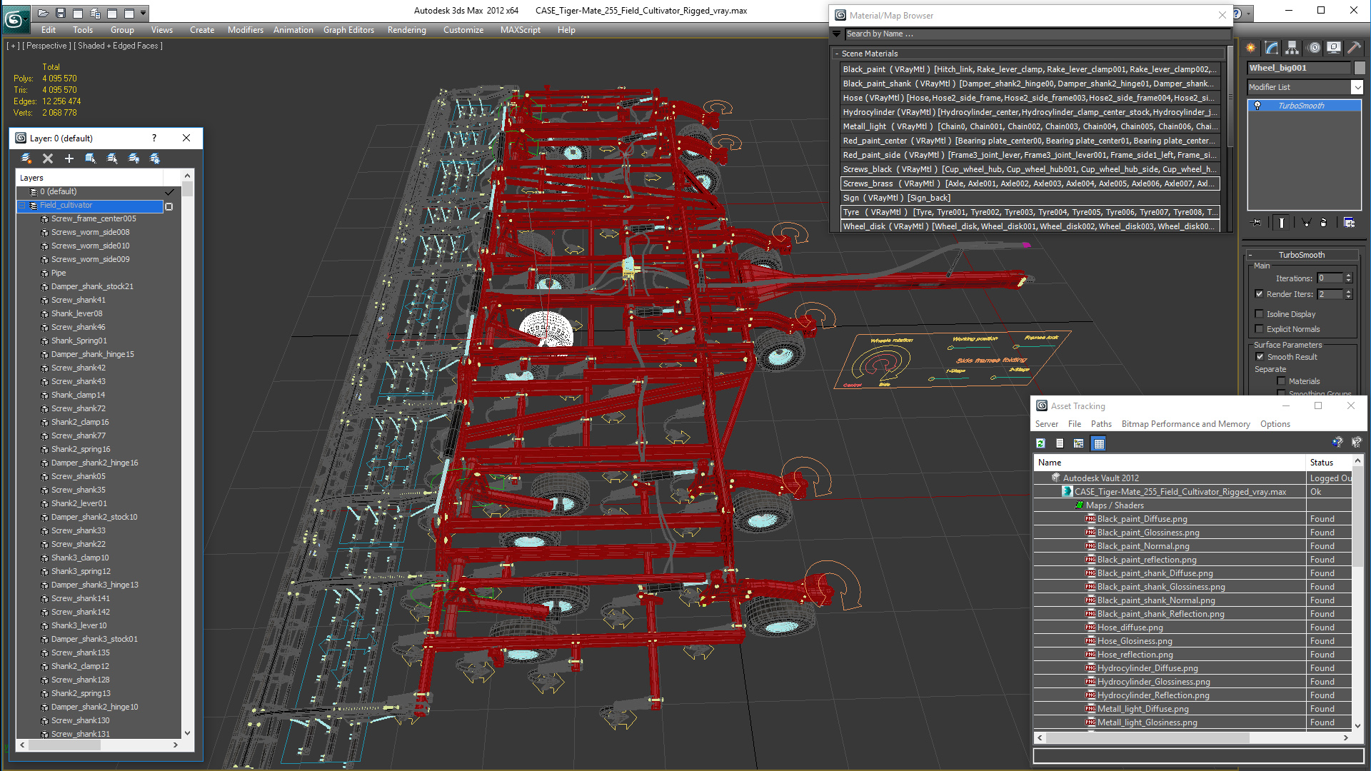Select Black_paint_Diffuse.png in Asset Tracking
Screen dimensions: 1371x771
(x=1142, y=519)
